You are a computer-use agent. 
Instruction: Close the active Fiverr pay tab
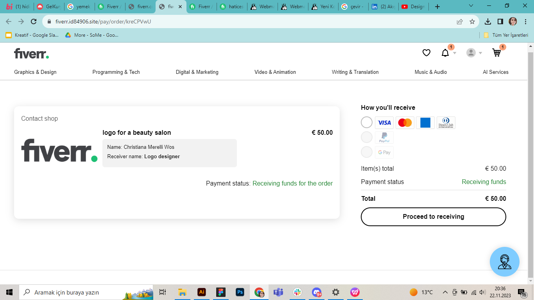pyautogui.click(x=180, y=7)
